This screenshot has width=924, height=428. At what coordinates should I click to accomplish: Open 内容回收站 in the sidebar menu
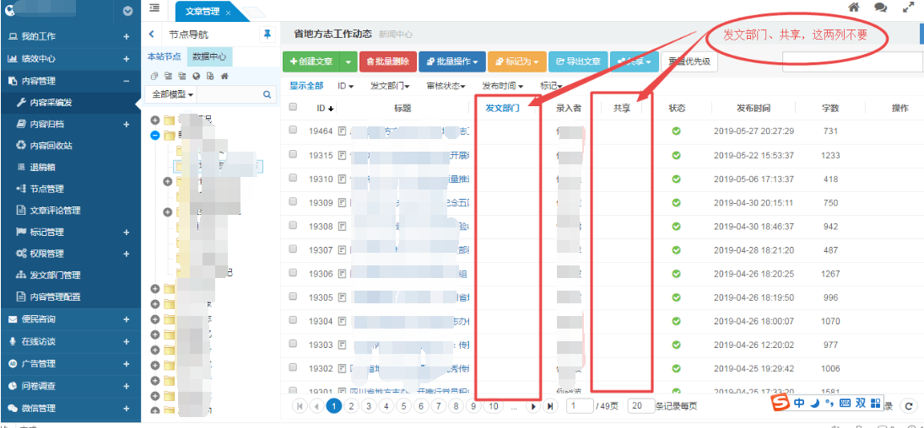click(x=51, y=145)
